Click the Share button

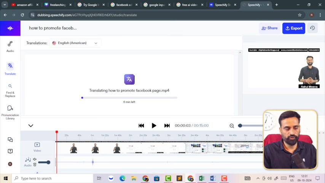[x=269, y=28]
